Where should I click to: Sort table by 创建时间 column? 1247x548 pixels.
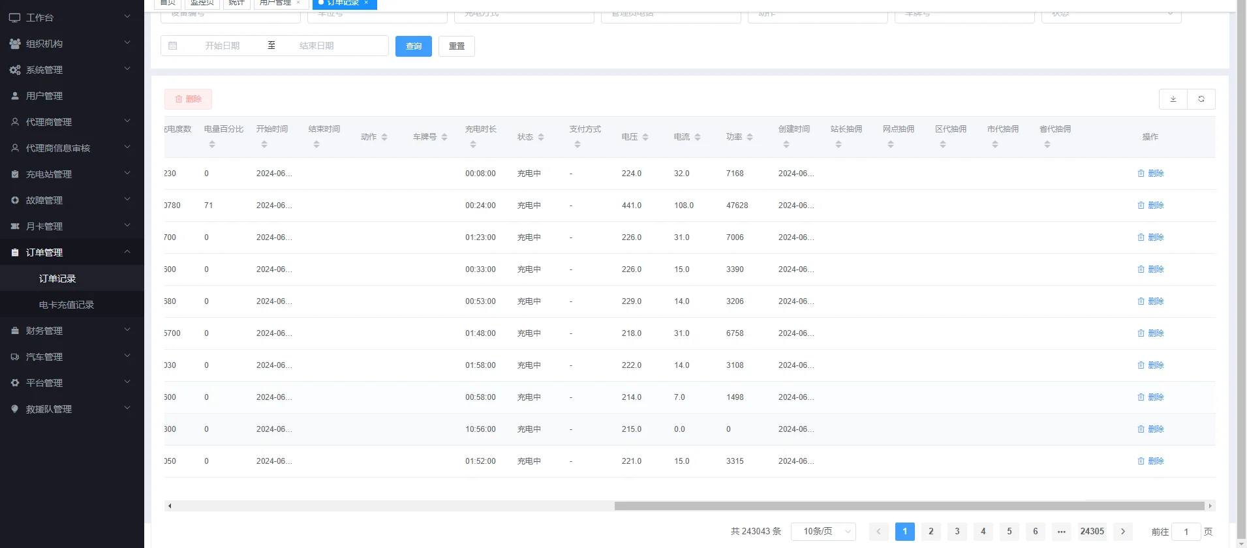tap(786, 144)
